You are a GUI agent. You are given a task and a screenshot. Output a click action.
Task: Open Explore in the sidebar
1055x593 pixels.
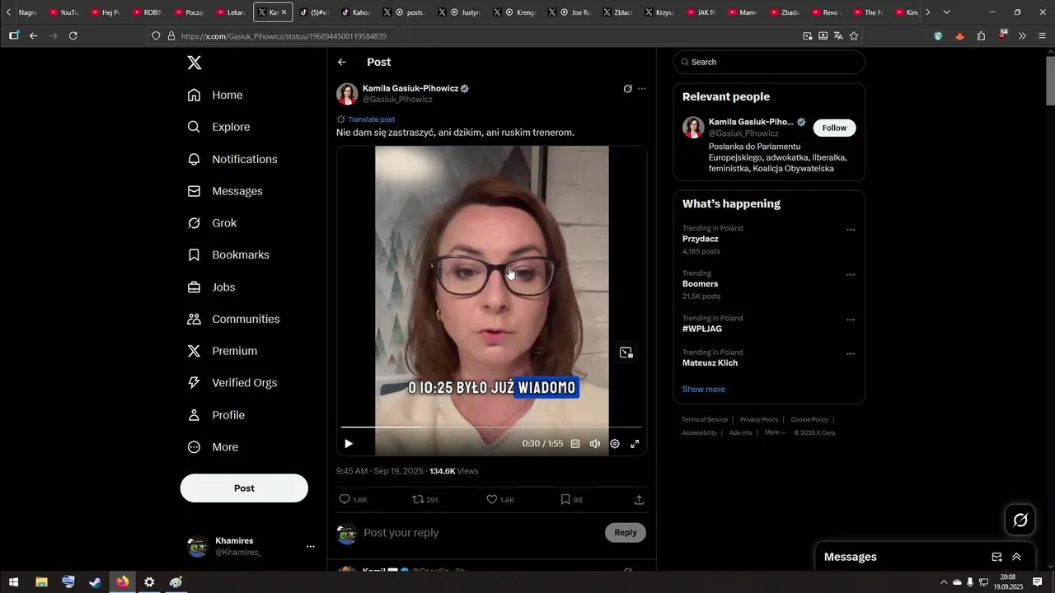coord(218,127)
